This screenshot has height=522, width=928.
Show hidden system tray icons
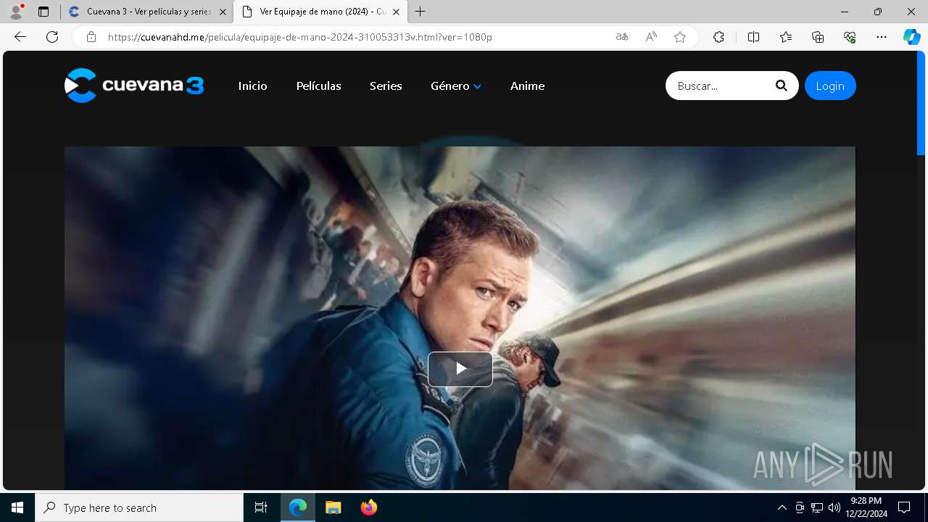click(782, 507)
